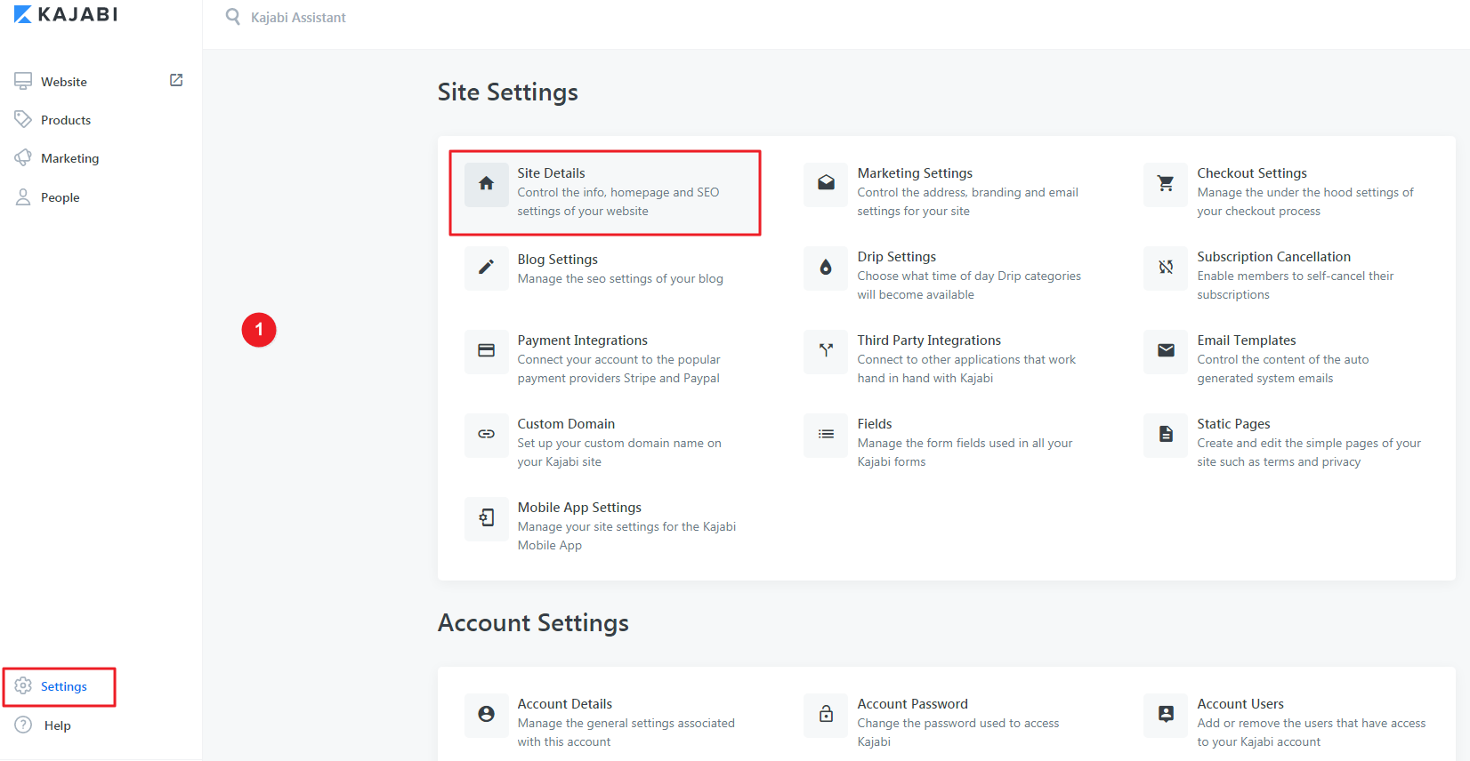Screen dimensions: 1470x761
Task: Click 'Control the info, homepage and SEO' description
Action: tap(618, 193)
